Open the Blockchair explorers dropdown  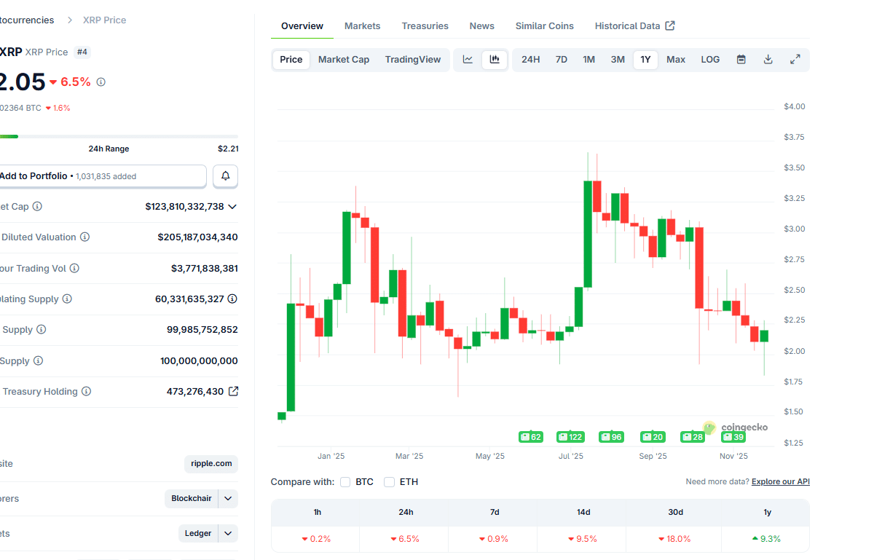[x=228, y=499]
